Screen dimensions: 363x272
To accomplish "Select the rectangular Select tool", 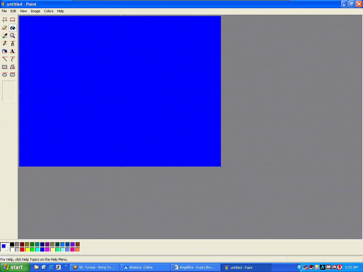I will (x=13, y=20).
